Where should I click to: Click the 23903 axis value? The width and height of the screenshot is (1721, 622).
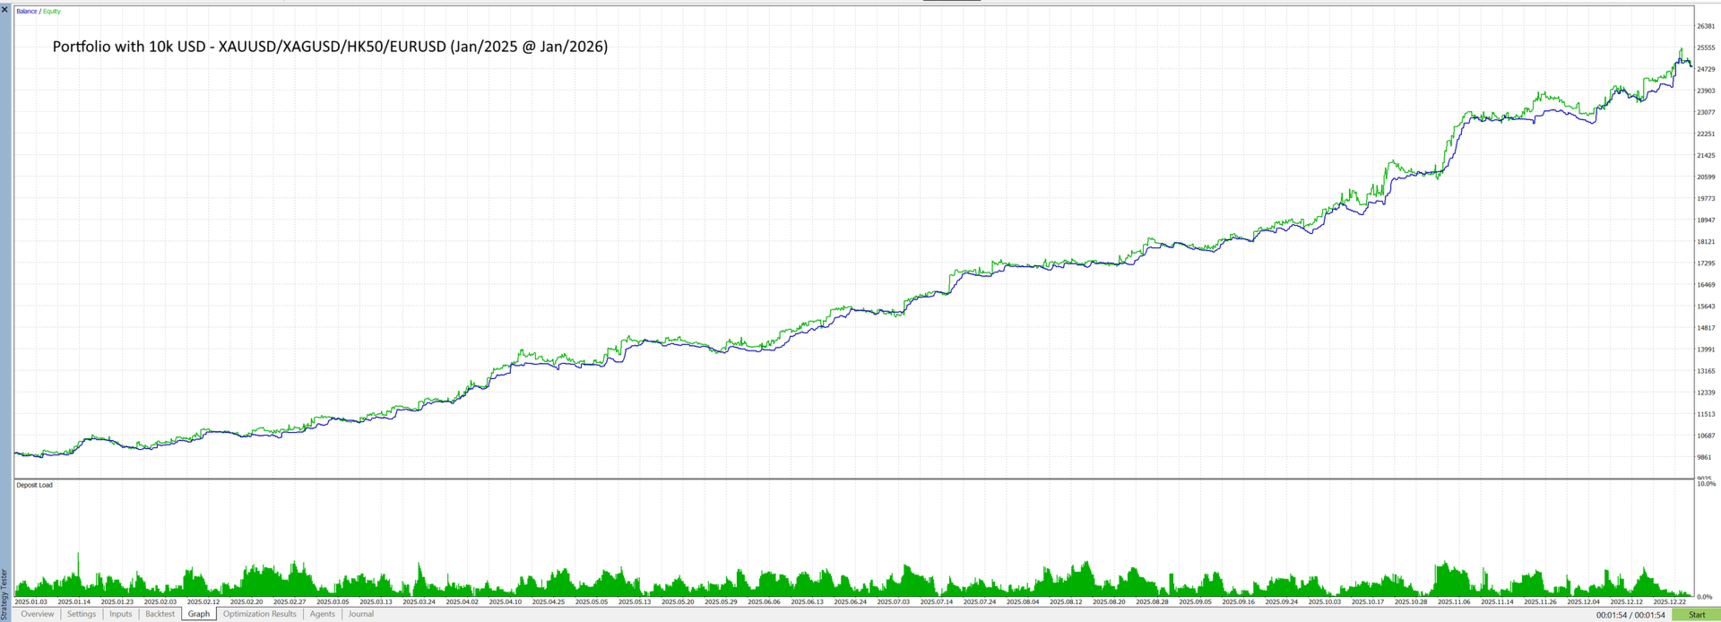(x=1706, y=91)
